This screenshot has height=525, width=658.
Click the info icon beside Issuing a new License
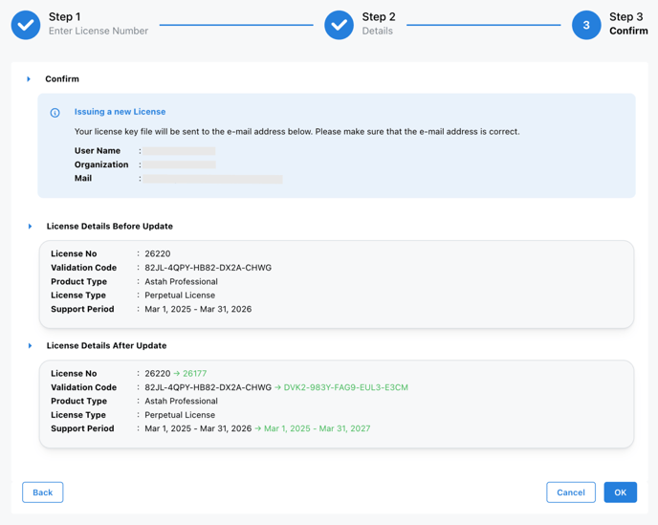tap(55, 113)
